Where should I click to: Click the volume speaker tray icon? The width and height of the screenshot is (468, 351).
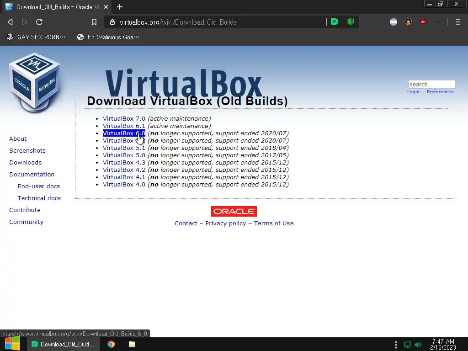point(418,345)
